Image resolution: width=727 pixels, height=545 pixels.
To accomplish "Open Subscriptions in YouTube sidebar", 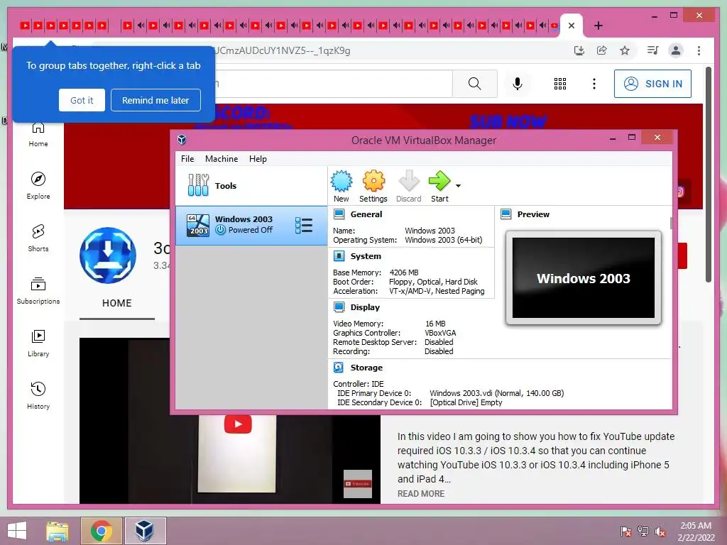I will coord(38,290).
